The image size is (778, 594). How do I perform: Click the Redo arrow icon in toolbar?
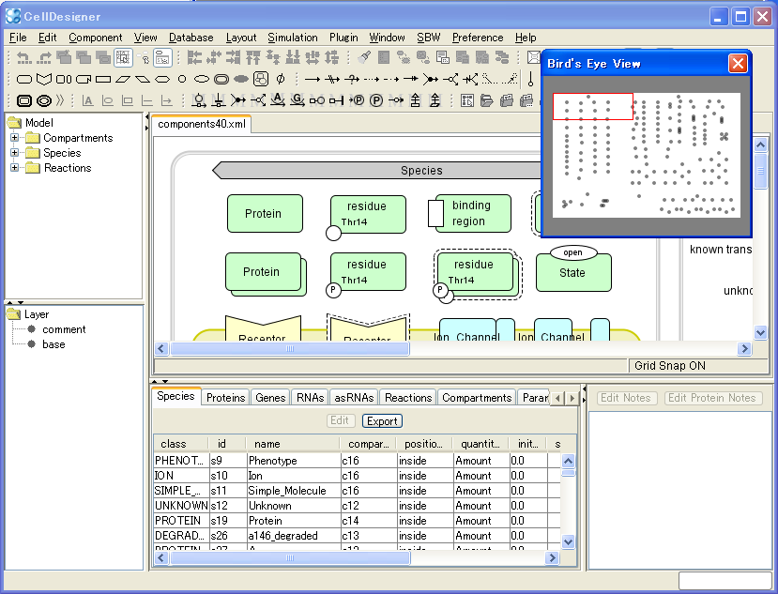[x=44, y=58]
